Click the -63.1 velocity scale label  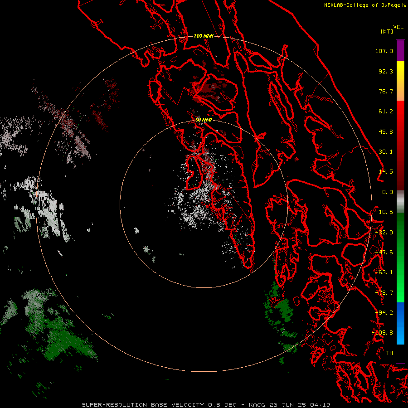(x=384, y=272)
